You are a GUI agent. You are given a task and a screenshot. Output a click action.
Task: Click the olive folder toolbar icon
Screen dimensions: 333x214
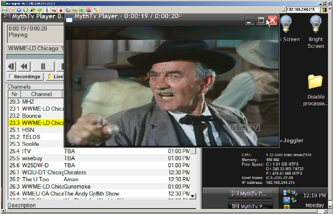75,10
